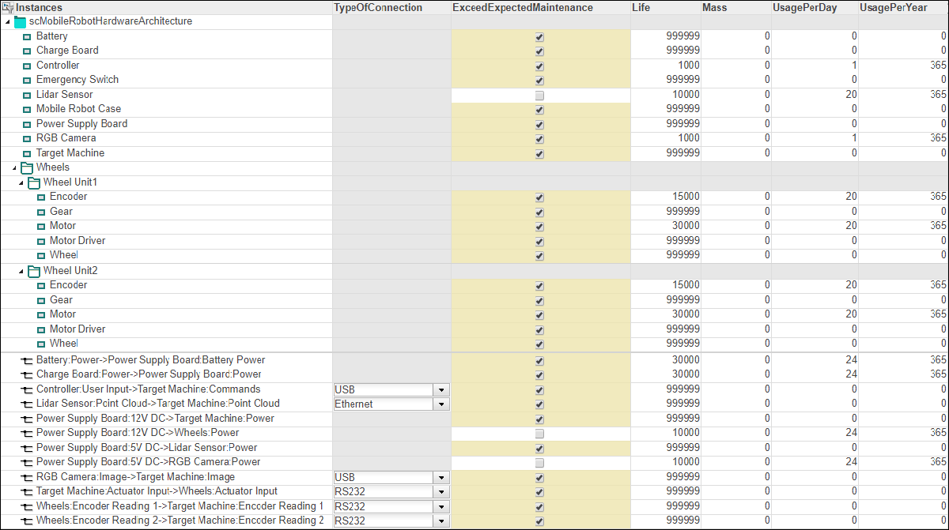Collapse the scMobileRobotHardwareArchitecture tree node
Viewport: 949px width, 530px height.
tap(8, 22)
